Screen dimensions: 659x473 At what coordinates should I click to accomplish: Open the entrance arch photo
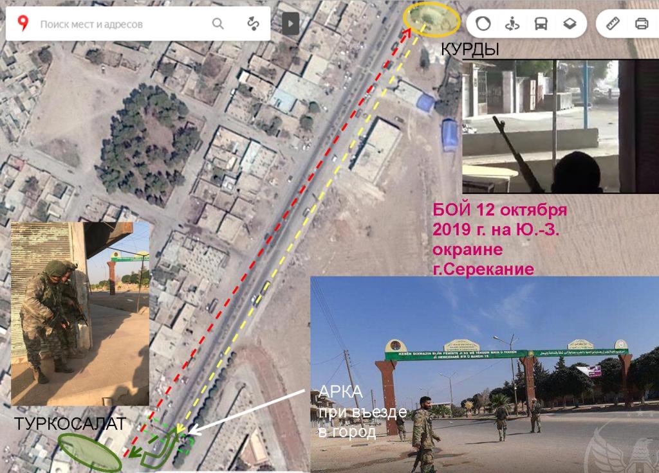point(484,374)
